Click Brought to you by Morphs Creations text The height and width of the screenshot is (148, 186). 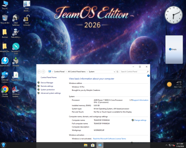point(86,90)
